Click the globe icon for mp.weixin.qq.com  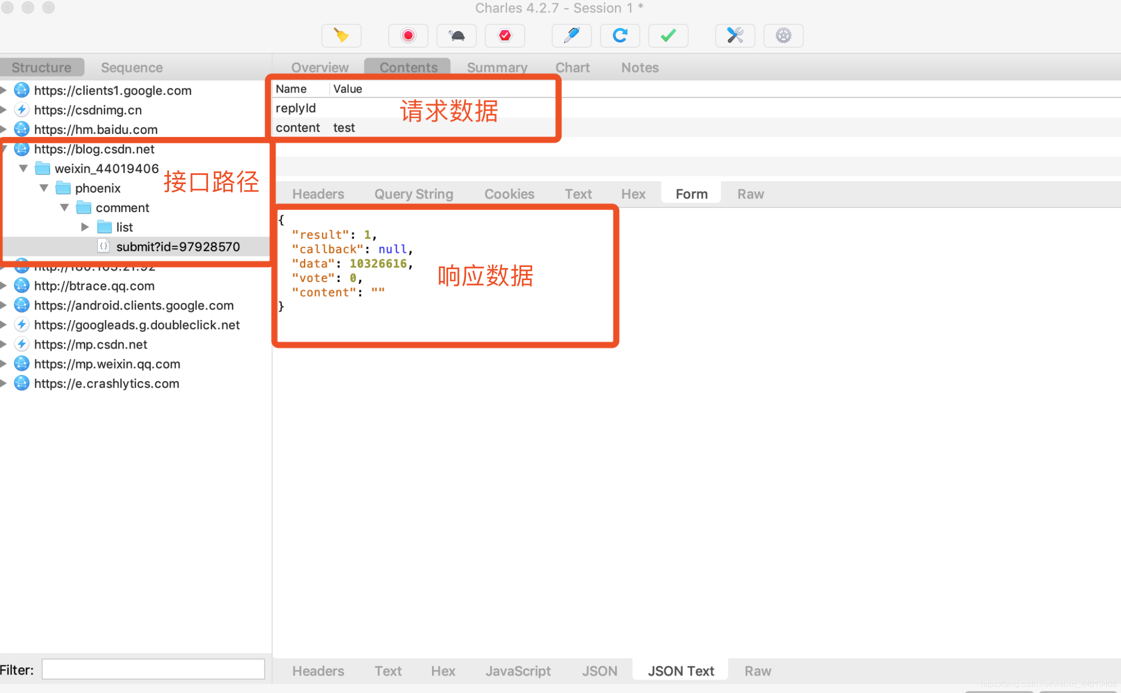click(21, 364)
